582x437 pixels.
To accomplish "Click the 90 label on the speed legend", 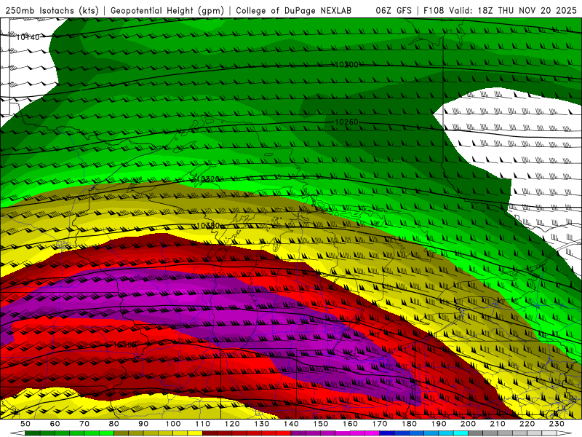I will point(143,424).
